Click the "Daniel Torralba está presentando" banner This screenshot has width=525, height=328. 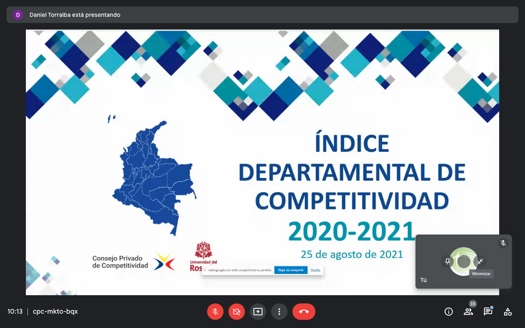click(x=75, y=15)
